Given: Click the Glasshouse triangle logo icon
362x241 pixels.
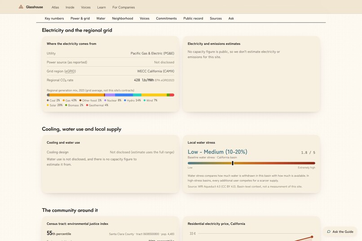Looking at the screenshot, I should coord(21,7).
